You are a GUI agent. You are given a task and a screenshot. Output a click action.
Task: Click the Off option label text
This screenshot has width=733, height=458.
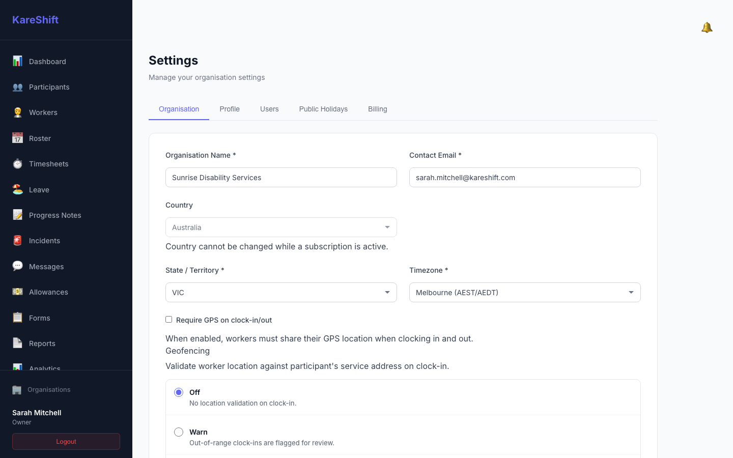194,392
